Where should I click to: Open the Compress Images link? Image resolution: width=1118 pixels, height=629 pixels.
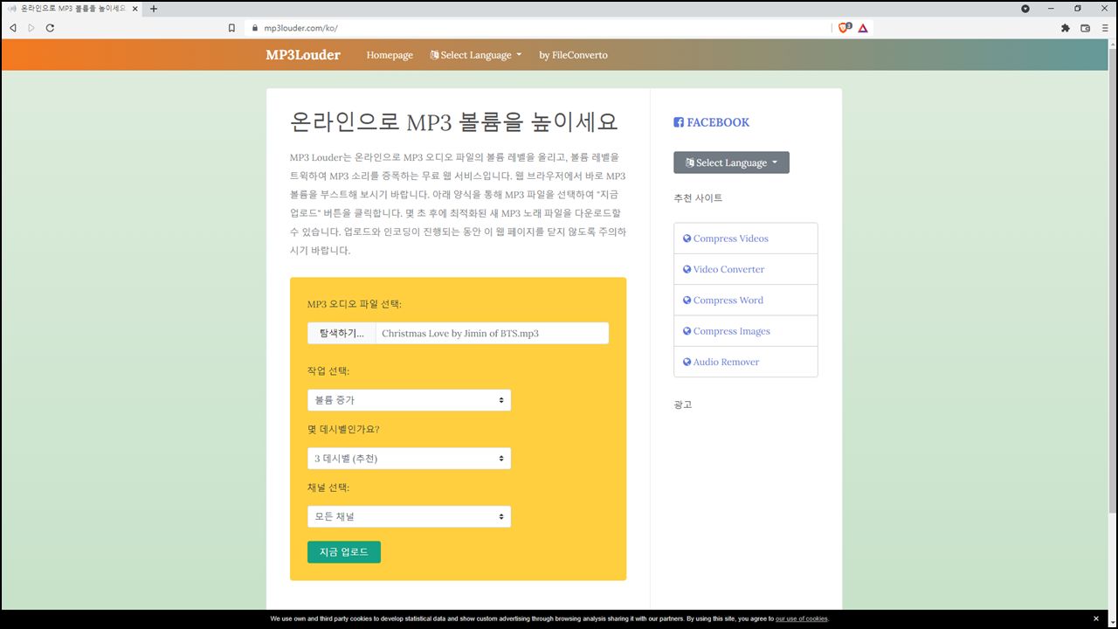732,331
